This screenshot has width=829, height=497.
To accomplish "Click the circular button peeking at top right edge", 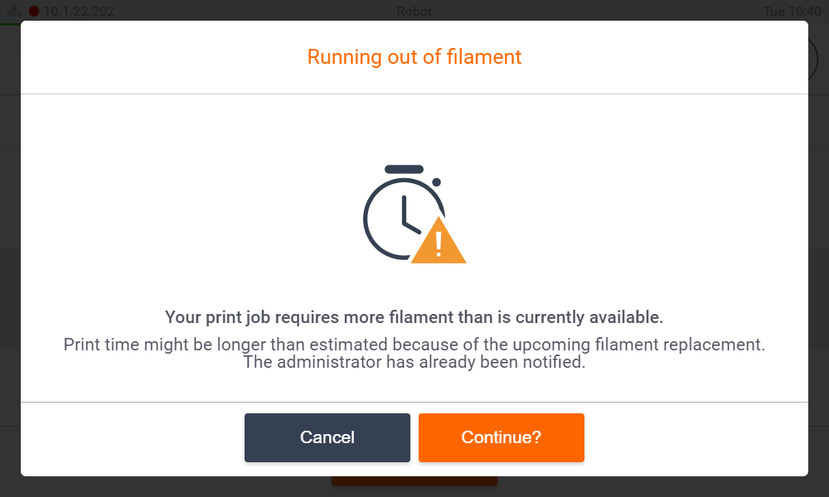I will tap(813, 58).
